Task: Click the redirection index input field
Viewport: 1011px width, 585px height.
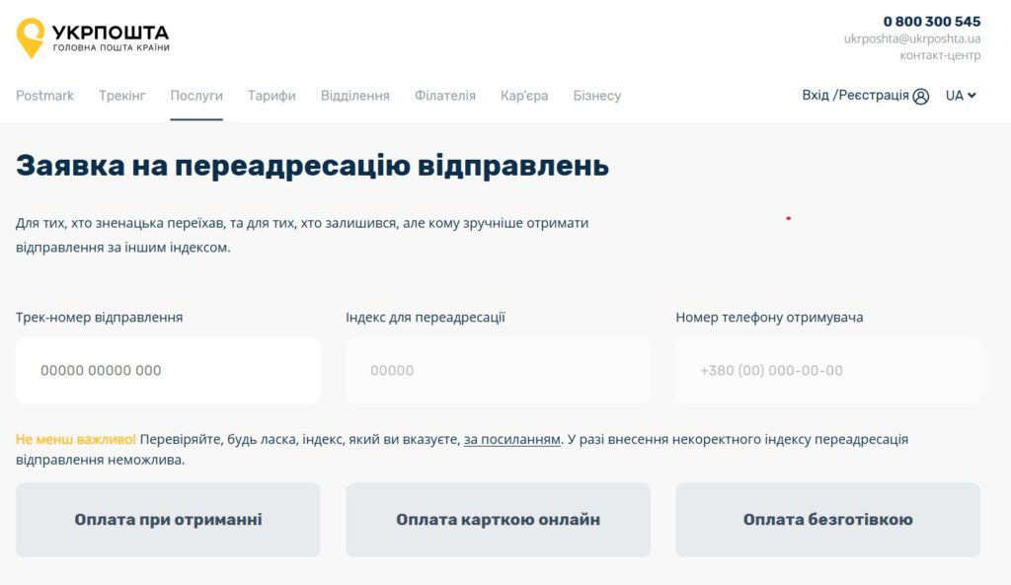Action: click(x=498, y=370)
